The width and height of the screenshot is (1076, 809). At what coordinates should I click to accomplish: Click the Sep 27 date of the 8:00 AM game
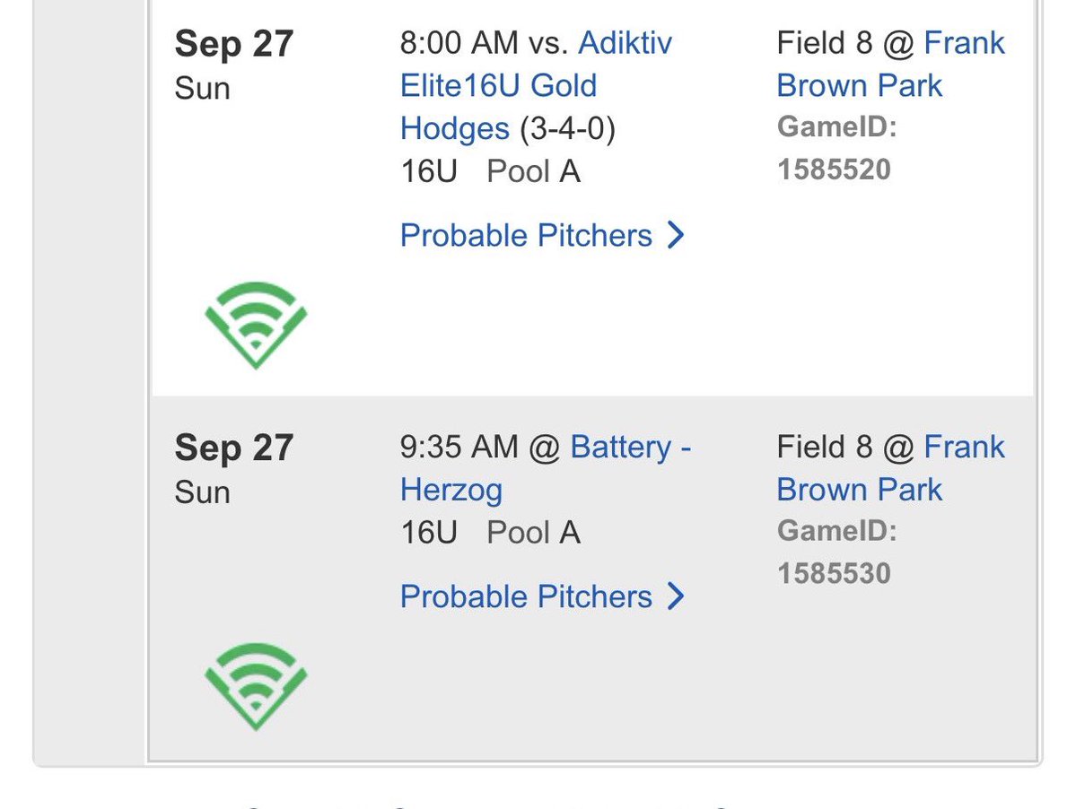[234, 44]
